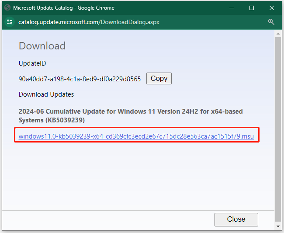This screenshot has height=233, width=284.
Task: Click the vertical scrollbar thumb
Action: click(278, 129)
